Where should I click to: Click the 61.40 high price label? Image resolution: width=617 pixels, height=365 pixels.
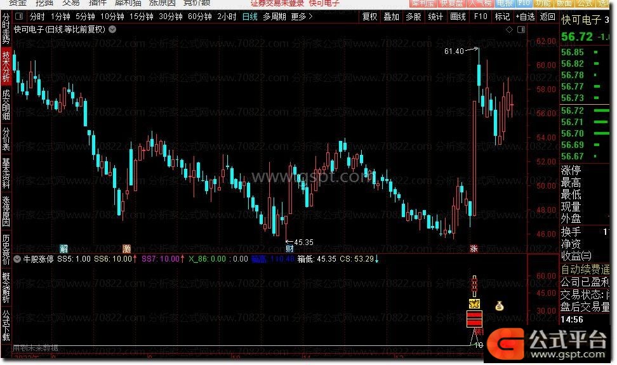click(x=454, y=51)
